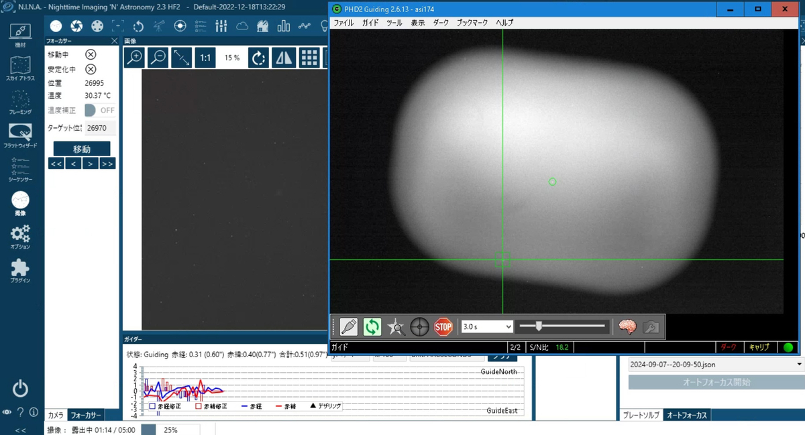805x435 pixels.
Task: Start looping exposures with green arrows icon
Action: click(372, 327)
